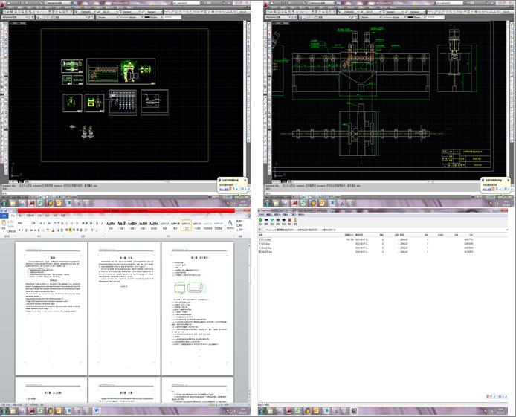Image resolution: width=516 pixels, height=417 pixels.
Task: Click Start button below the 7-Zip window
Action: point(262,411)
